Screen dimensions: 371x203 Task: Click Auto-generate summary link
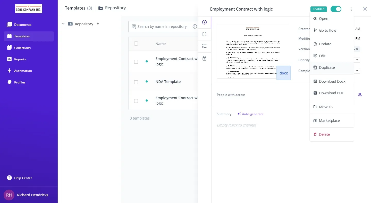point(250,114)
